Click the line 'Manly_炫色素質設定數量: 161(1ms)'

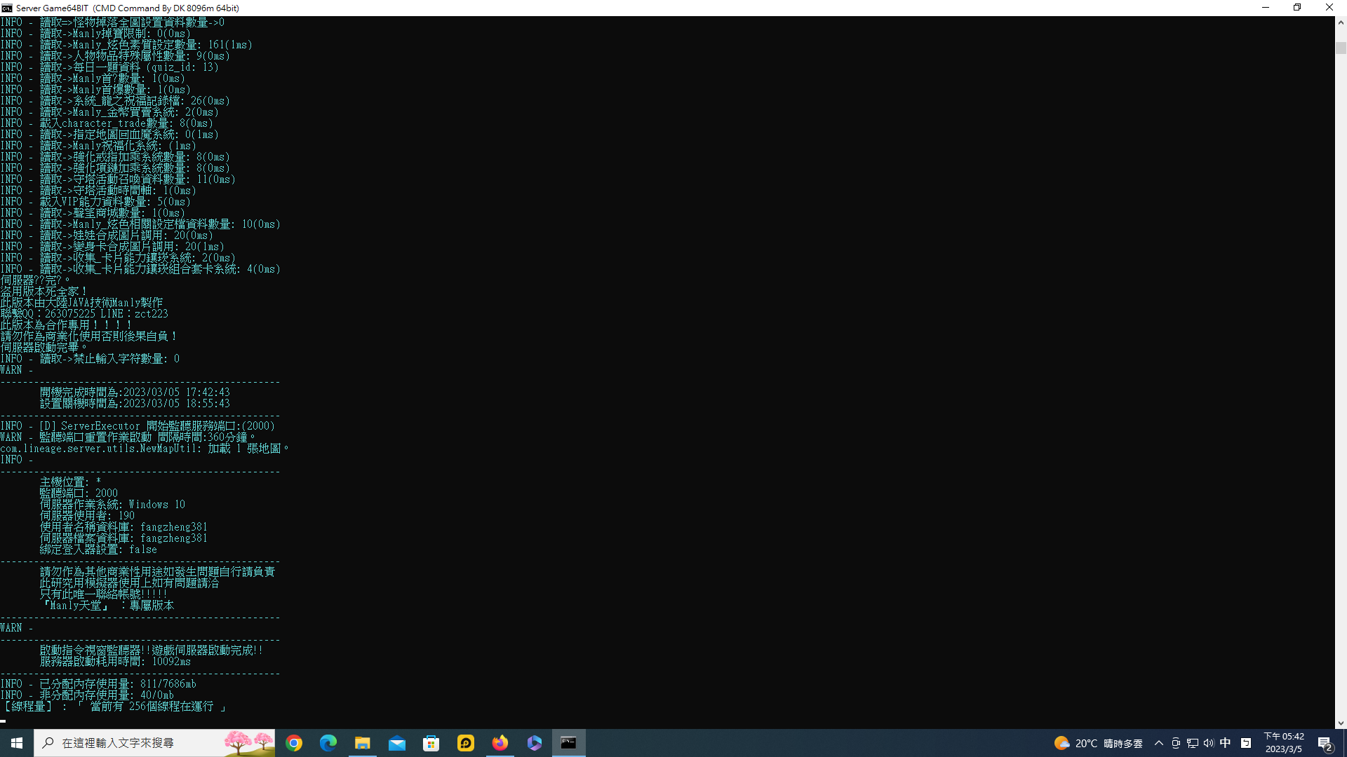coord(163,45)
